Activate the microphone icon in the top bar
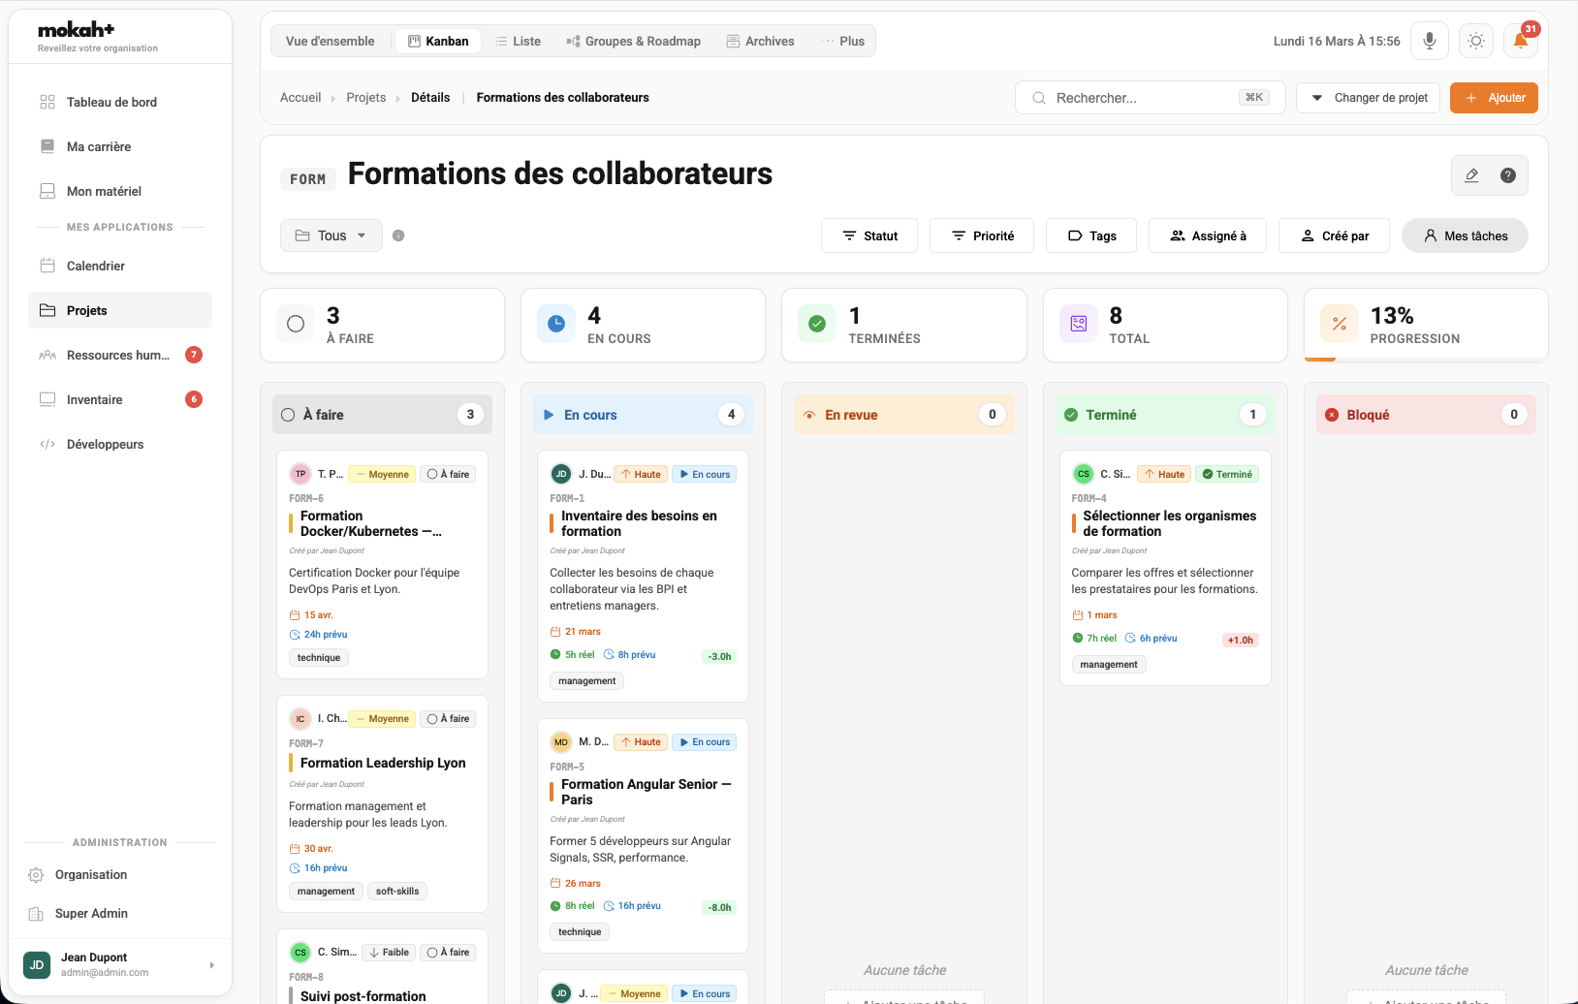 (1429, 40)
